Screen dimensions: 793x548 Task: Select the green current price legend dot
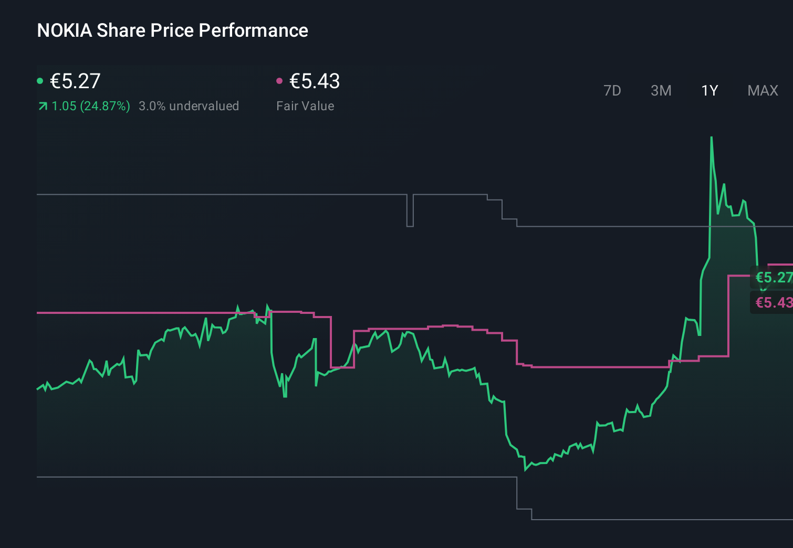click(x=40, y=80)
